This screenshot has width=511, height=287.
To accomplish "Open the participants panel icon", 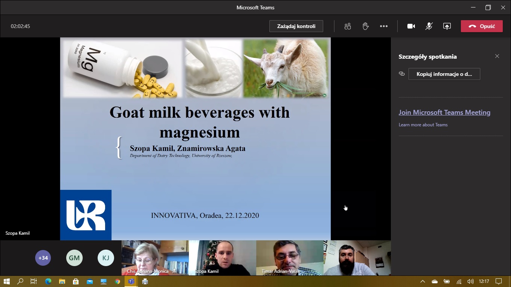I will click(348, 26).
